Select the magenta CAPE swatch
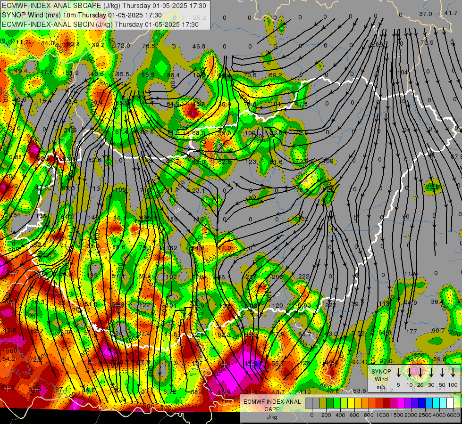This screenshot has width=462, height=424. click(x=401, y=403)
